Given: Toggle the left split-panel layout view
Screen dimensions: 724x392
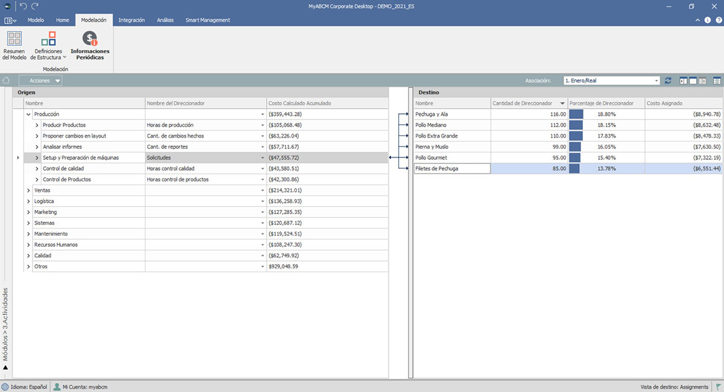Looking at the screenshot, I should click(x=684, y=80).
